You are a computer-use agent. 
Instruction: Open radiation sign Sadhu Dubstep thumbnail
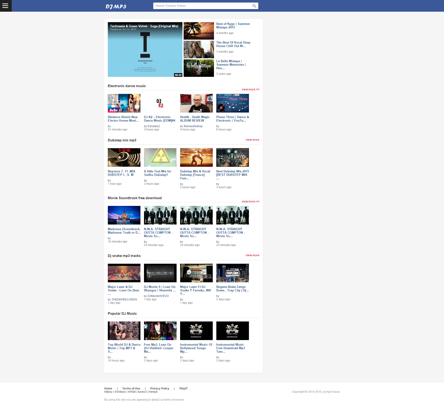(x=160, y=157)
